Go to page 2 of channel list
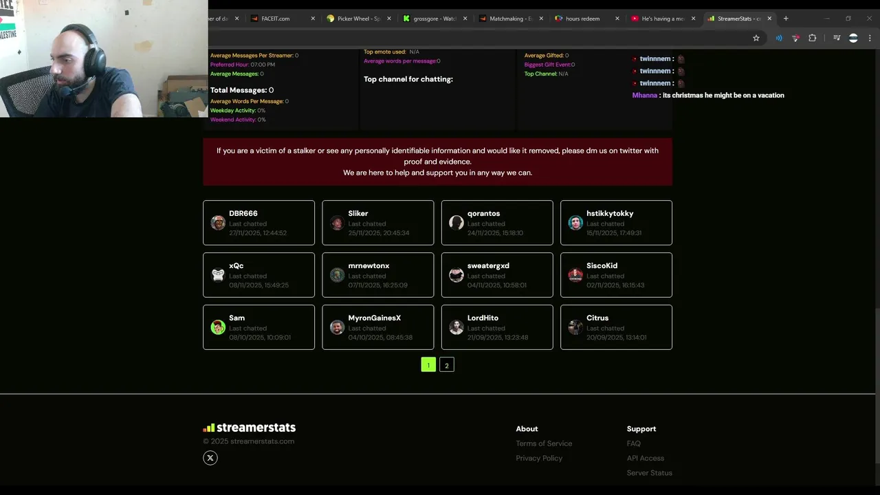 [447, 365]
